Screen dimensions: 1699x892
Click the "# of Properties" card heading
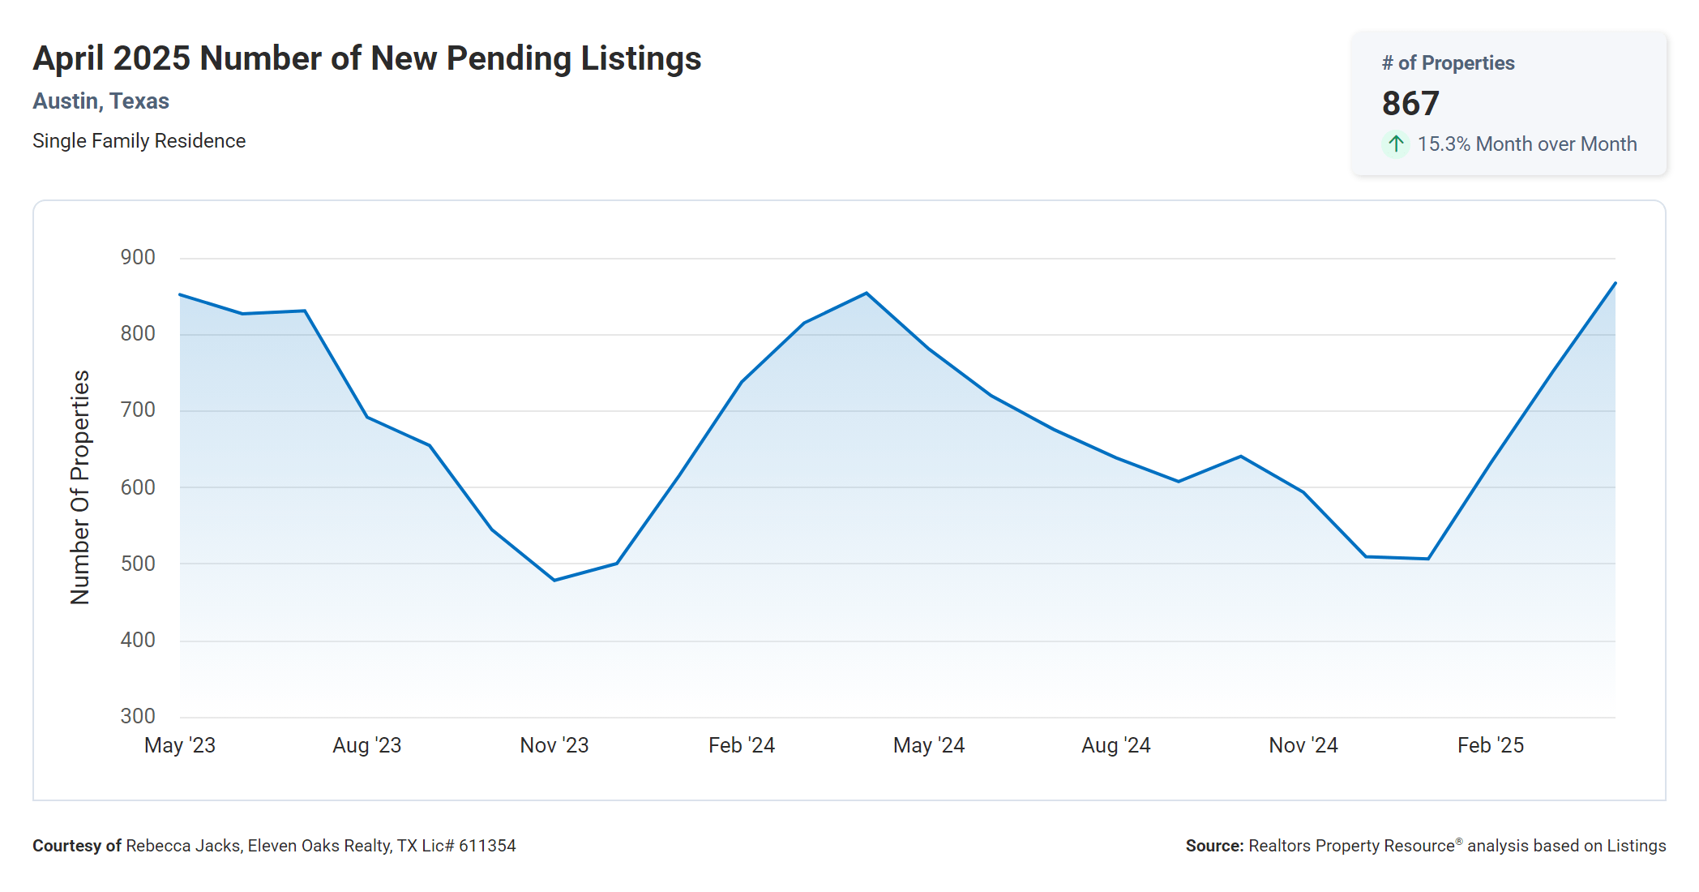1448,63
